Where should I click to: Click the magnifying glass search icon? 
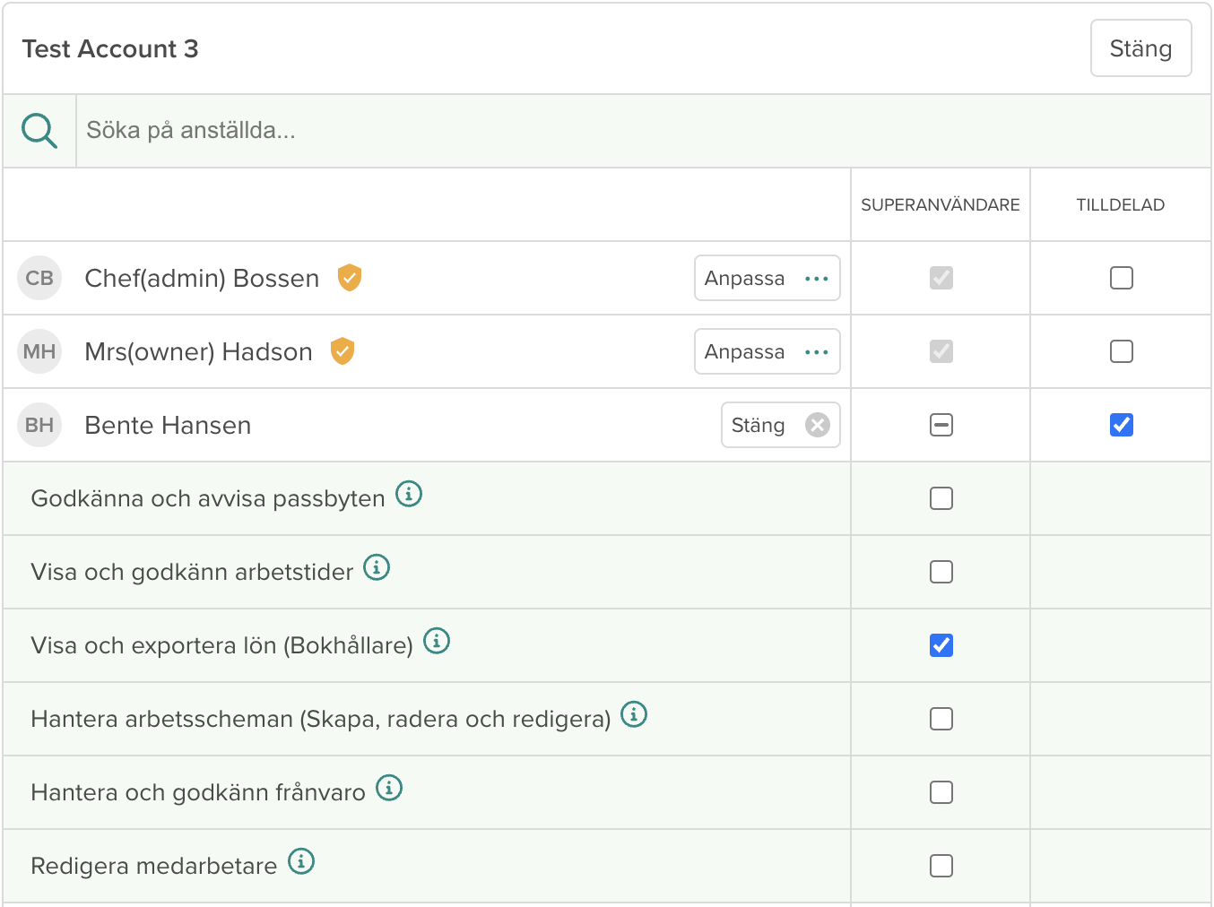pos(39,131)
